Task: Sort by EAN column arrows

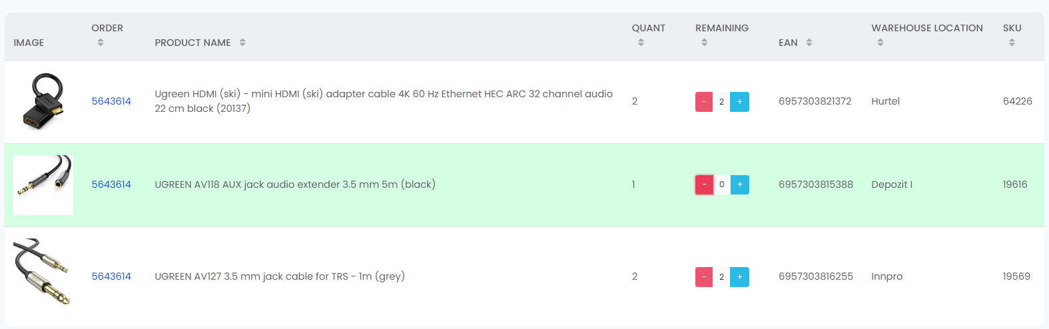Action: [809, 43]
